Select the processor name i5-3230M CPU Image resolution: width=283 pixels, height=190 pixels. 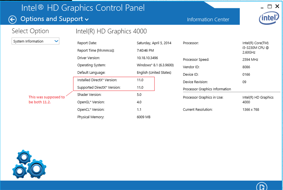pyautogui.click(x=256, y=48)
